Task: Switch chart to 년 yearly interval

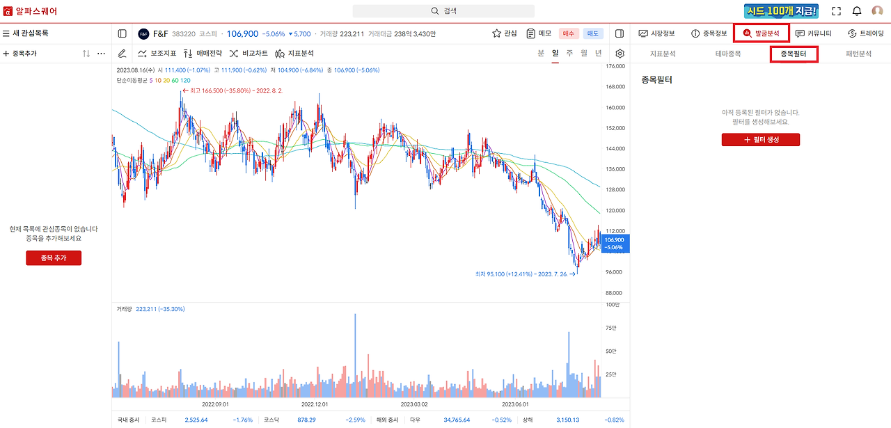Action: (599, 54)
